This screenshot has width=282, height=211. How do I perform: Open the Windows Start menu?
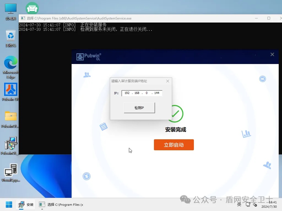(9, 204)
